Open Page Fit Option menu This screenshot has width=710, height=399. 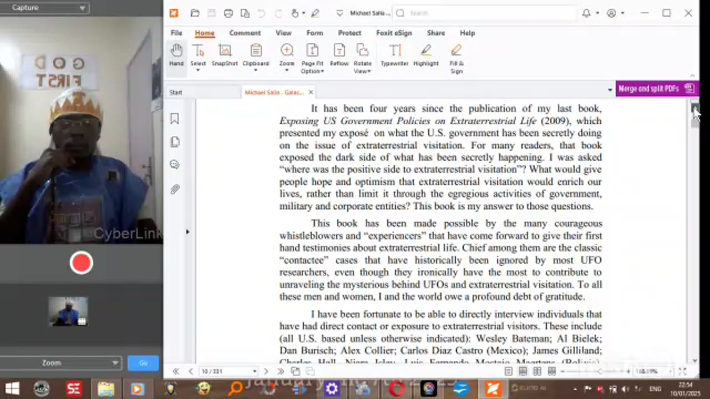coord(312,59)
